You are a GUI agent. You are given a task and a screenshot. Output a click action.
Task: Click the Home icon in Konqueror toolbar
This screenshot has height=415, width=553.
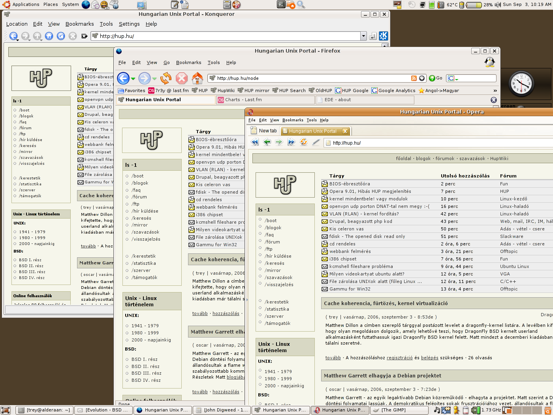[49, 36]
